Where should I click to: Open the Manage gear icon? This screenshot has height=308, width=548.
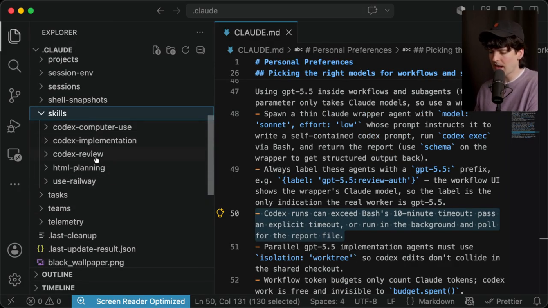pos(14,279)
